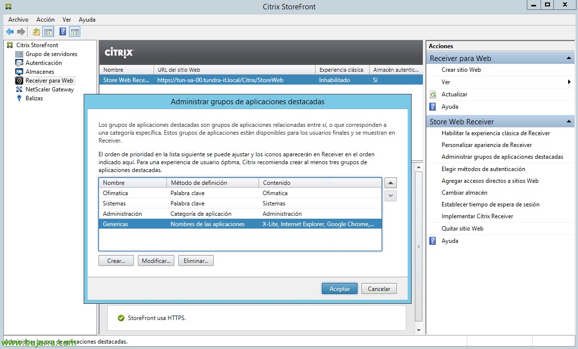The height and width of the screenshot is (349, 578).
Task: Click the Modificar... button
Action: [x=156, y=261]
